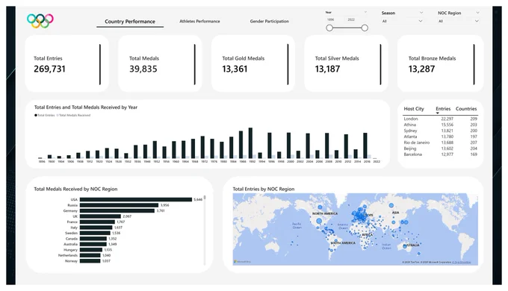Click the 22,297 entries cell for London

(x=447, y=119)
